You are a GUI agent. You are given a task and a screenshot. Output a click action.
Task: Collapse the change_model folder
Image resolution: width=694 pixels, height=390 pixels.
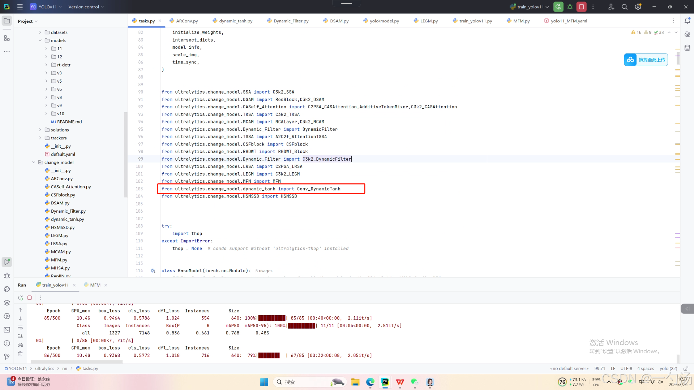pyautogui.click(x=34, y=162)
